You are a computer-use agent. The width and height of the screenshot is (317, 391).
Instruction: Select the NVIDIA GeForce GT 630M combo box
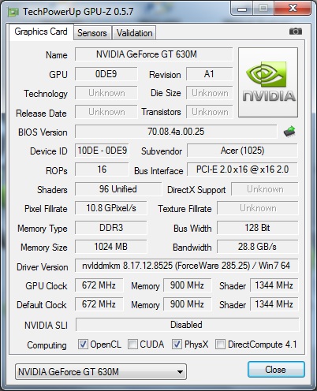[101, 372]
